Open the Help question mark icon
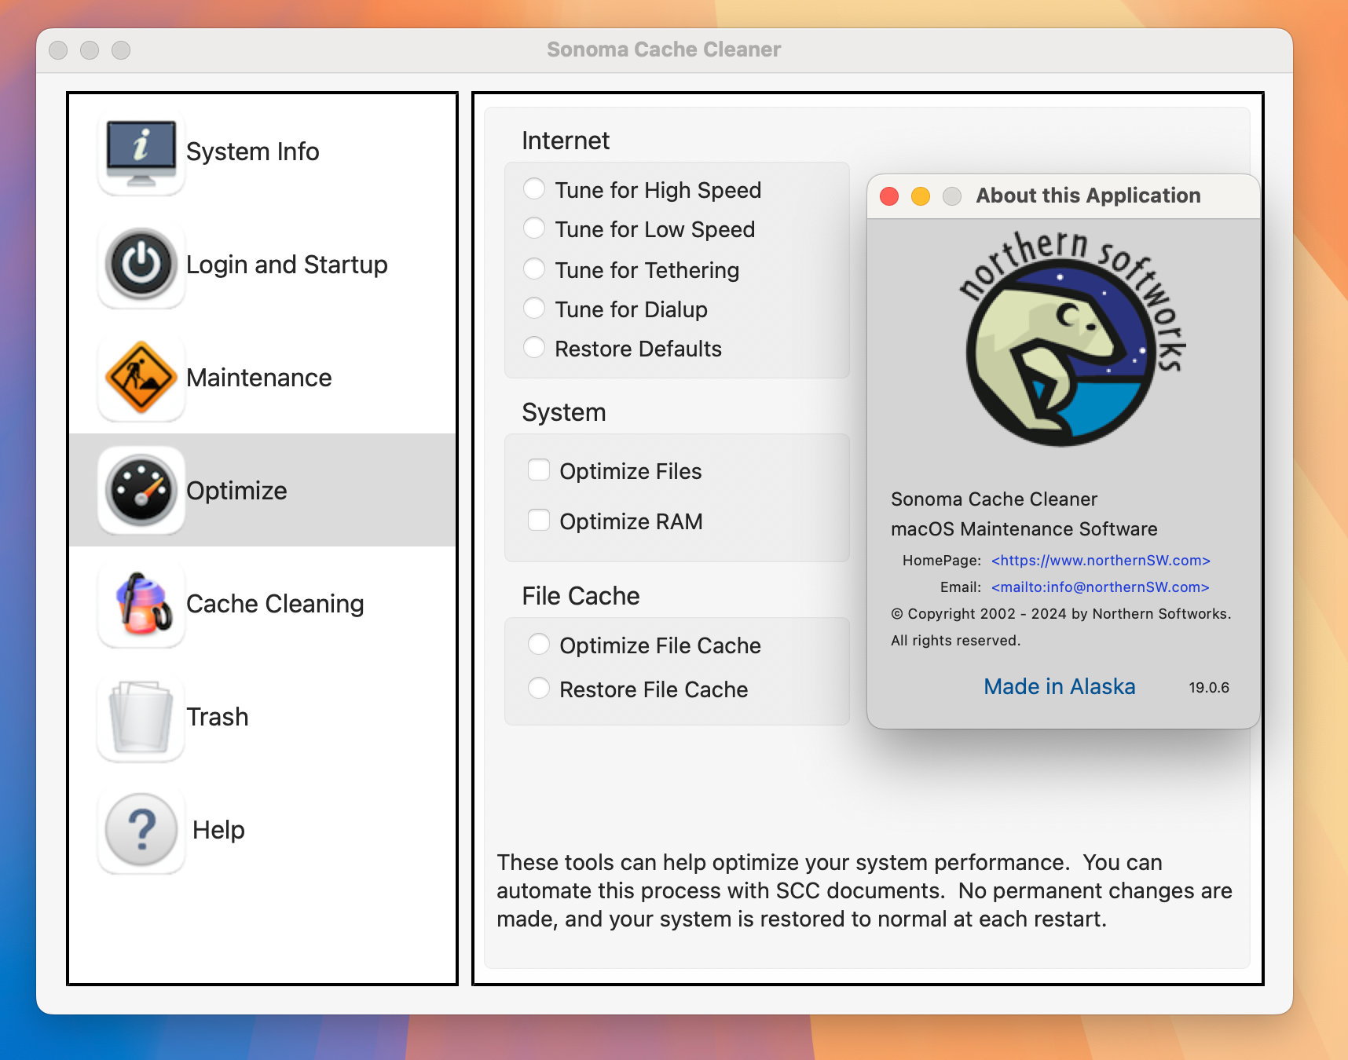The width and height of the screenshot is (1348, 1060). [x=141, y=830]
